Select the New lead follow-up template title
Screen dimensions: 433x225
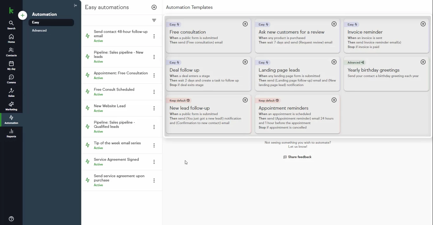(190, 108)
